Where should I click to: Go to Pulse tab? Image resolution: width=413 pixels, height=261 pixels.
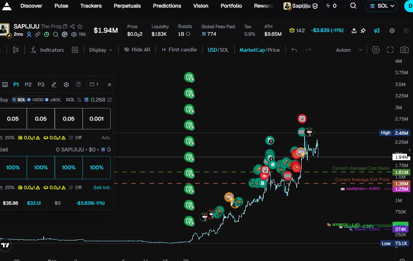tap(61, 6)
